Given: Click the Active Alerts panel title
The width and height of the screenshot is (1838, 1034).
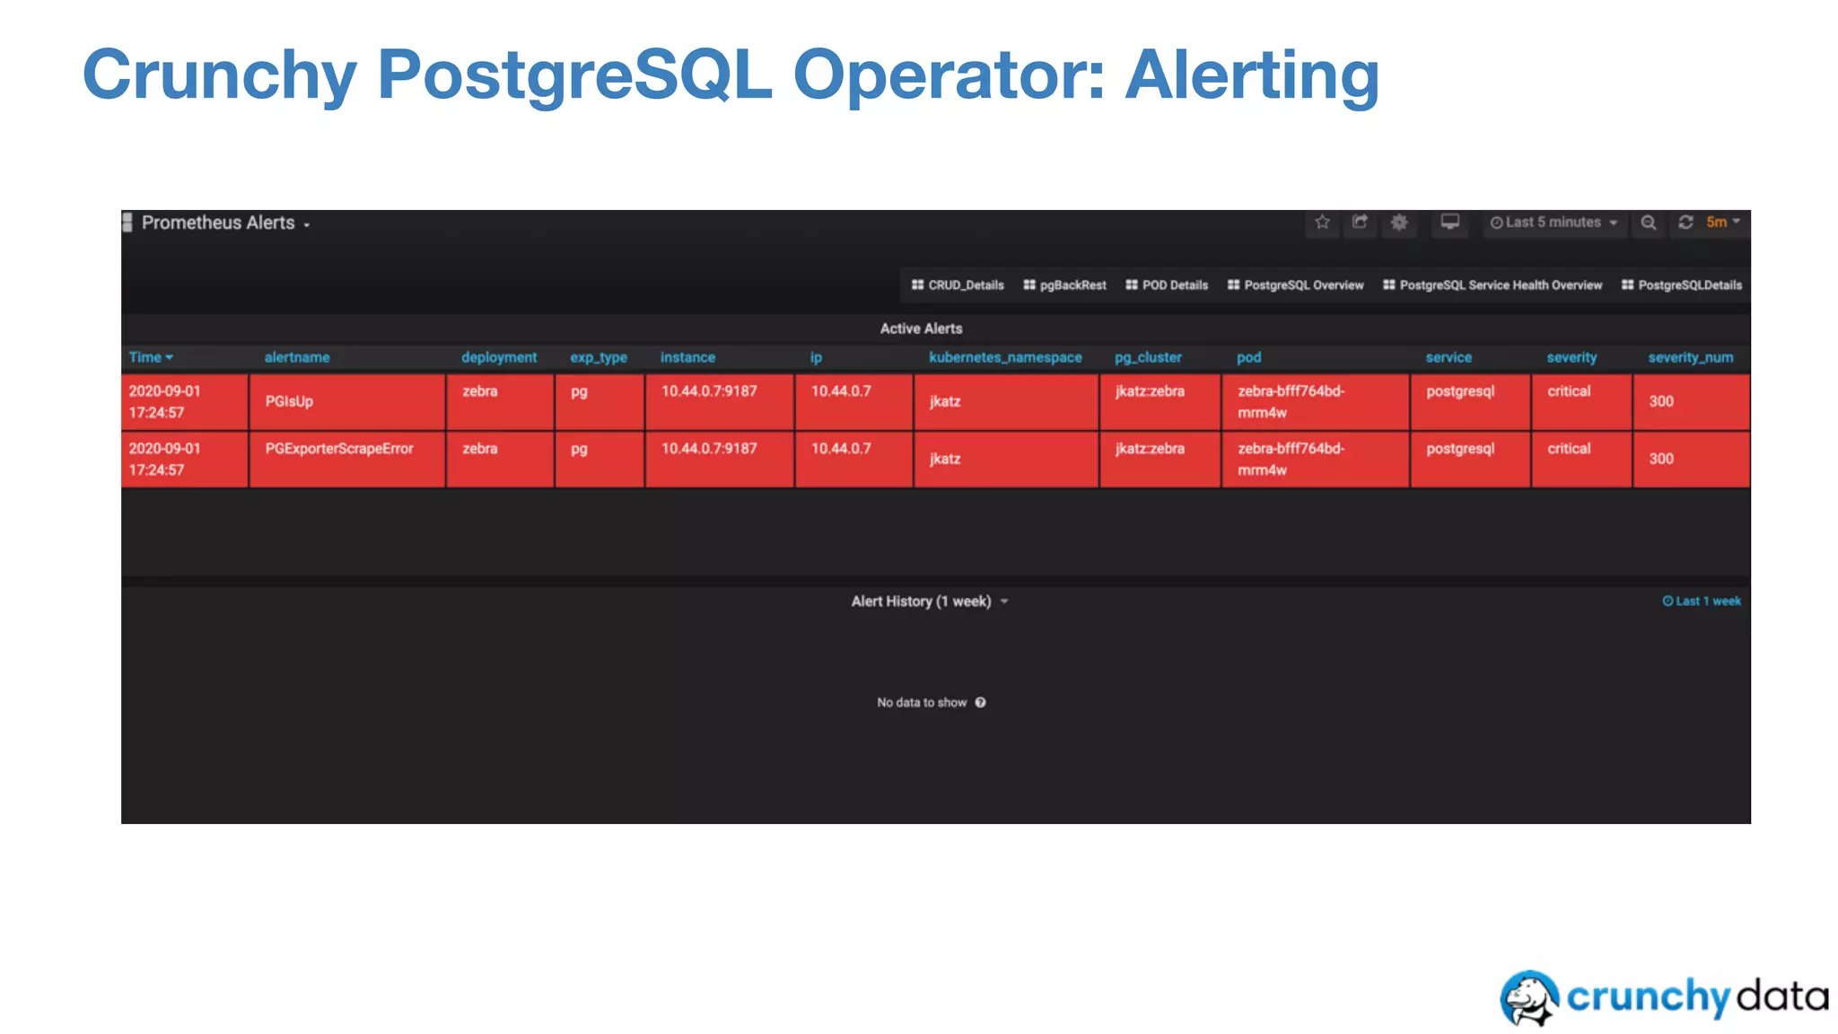Looking at the screenshot, I should click(921, 329).
